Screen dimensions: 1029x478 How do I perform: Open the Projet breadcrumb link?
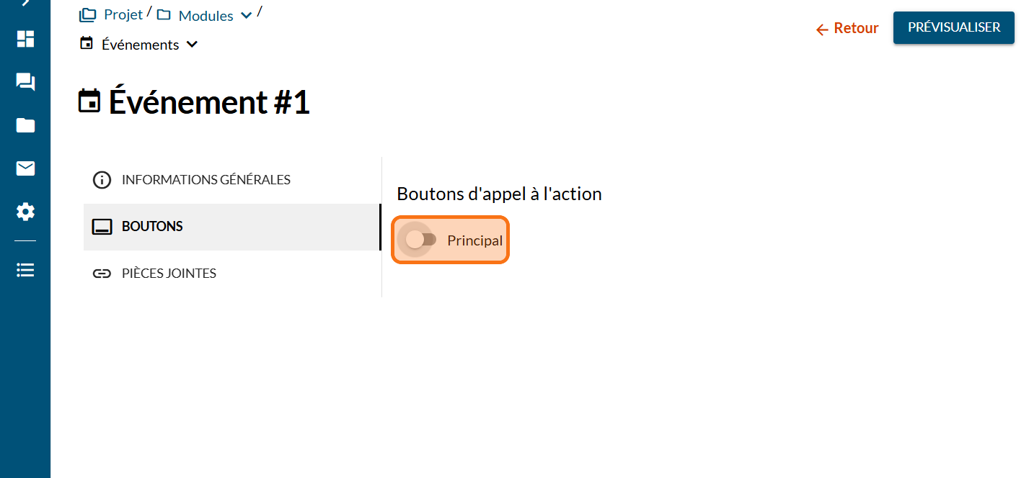pyautogui.click(x=123, y=15)
